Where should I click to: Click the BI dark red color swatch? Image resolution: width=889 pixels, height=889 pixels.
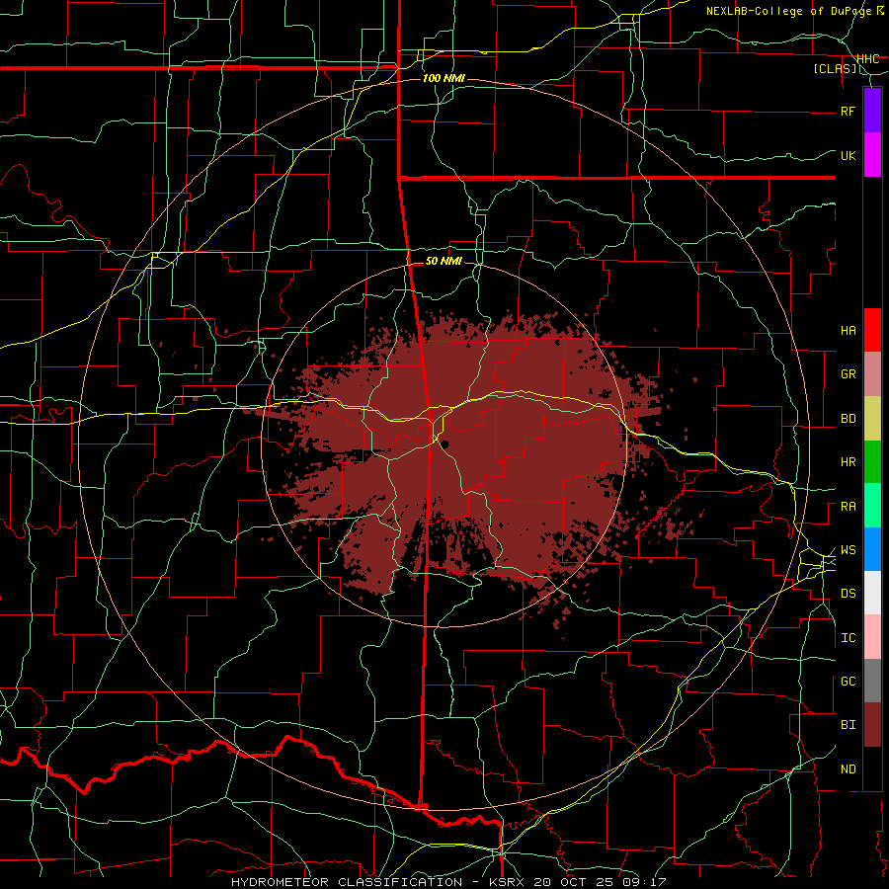(x=872, y=725)
